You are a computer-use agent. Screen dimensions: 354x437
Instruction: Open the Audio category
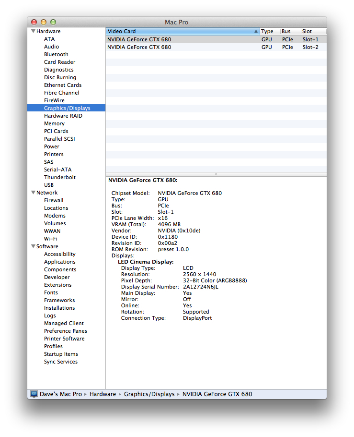51,47
